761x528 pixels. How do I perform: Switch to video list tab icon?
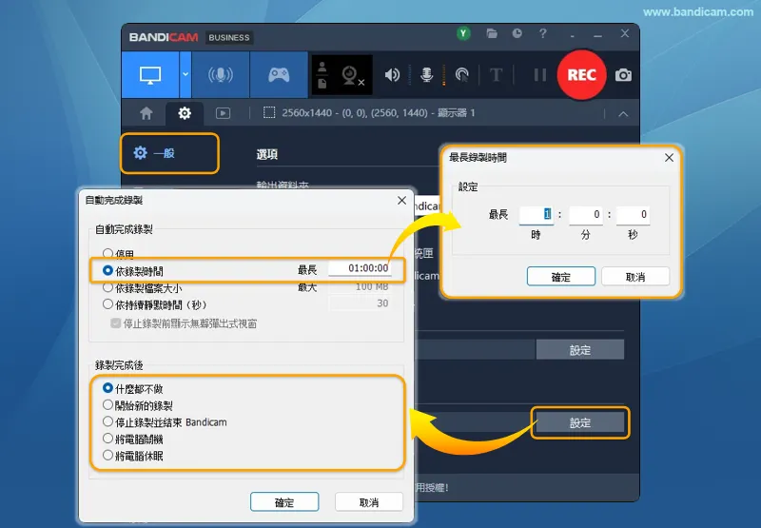[x=223, y=113]
